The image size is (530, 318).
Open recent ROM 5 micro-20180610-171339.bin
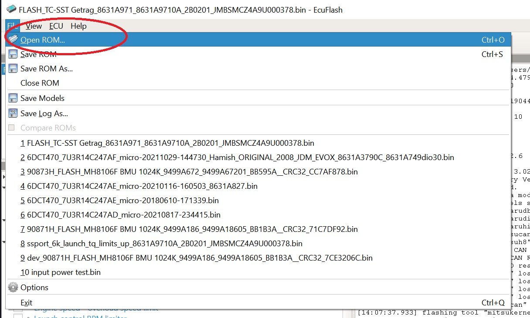click(258, 201)
